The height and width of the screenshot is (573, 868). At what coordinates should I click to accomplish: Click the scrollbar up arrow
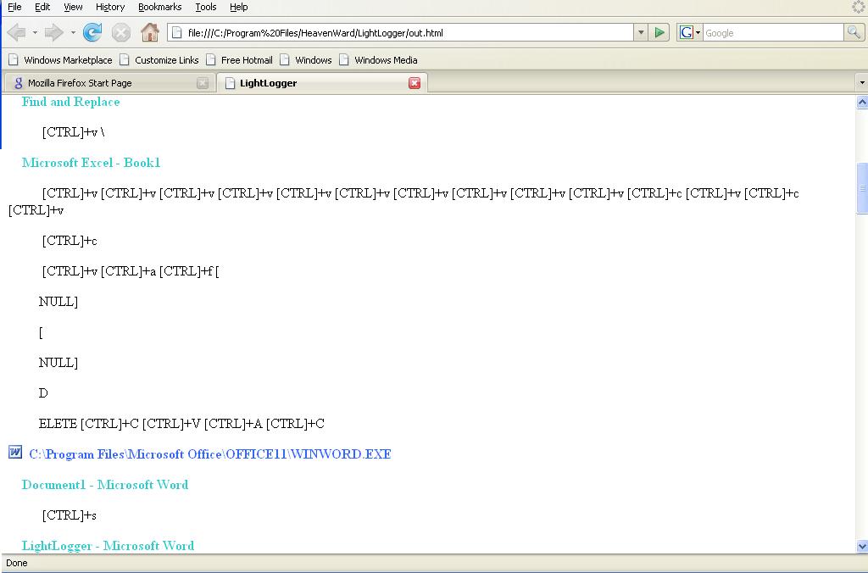point(862,103)
